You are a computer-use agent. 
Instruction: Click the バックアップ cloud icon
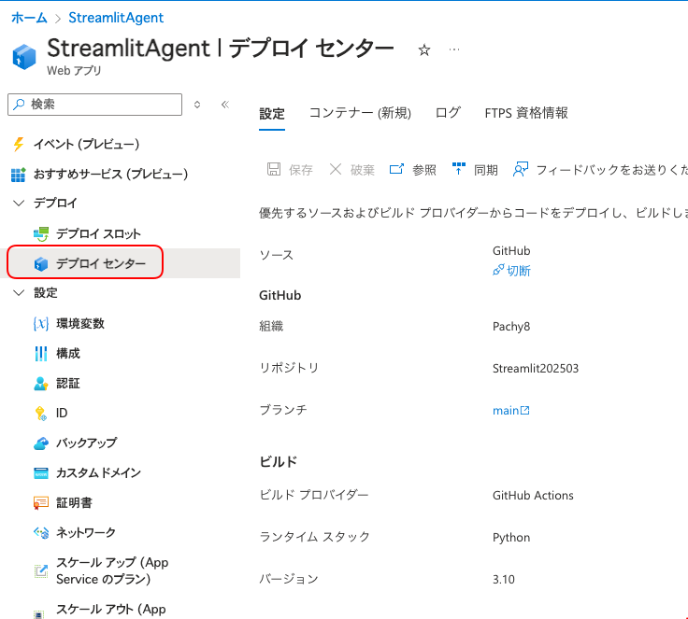[41, 443]
